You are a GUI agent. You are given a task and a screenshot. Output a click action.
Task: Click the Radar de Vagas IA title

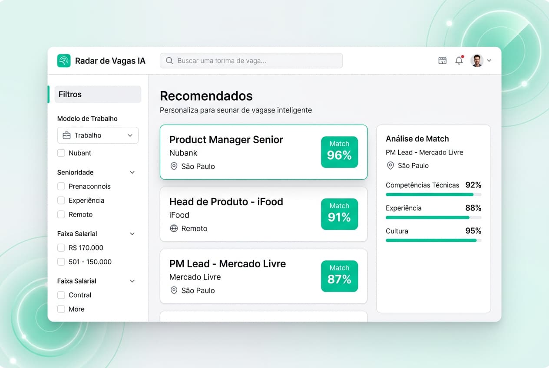pos(110,61)
